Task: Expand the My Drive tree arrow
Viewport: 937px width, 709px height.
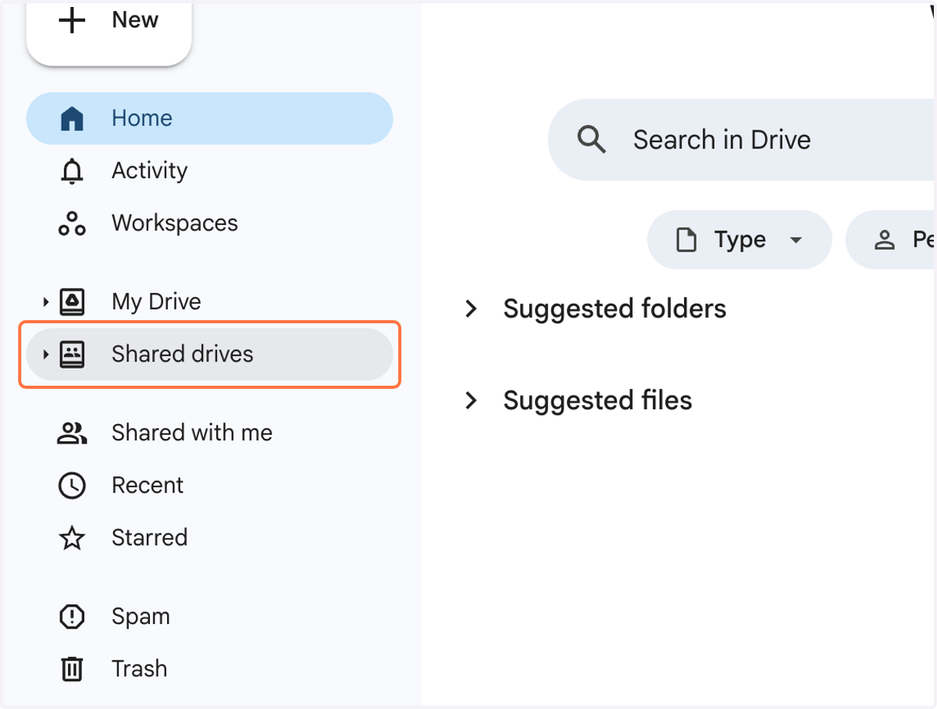Action: tap(45, 301)
